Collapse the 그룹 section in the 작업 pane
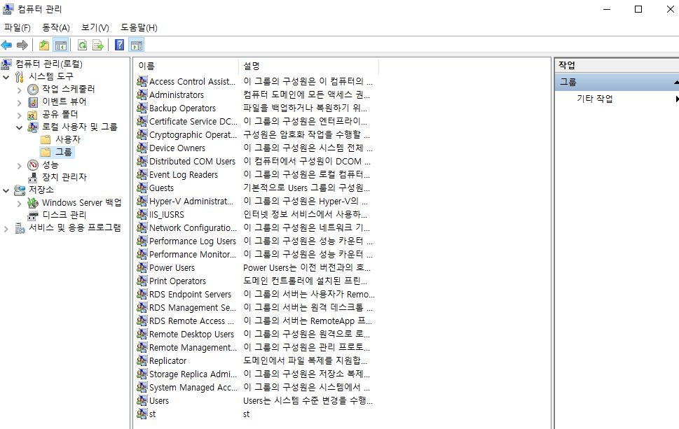679x429 pixels. (x=676, y=82)
